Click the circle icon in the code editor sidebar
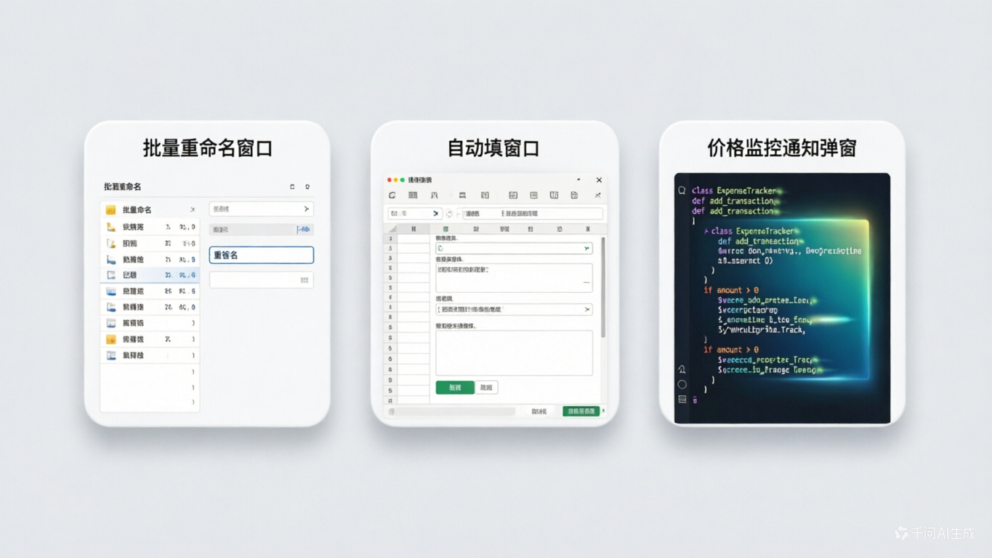992x558 pixels. 682,384
